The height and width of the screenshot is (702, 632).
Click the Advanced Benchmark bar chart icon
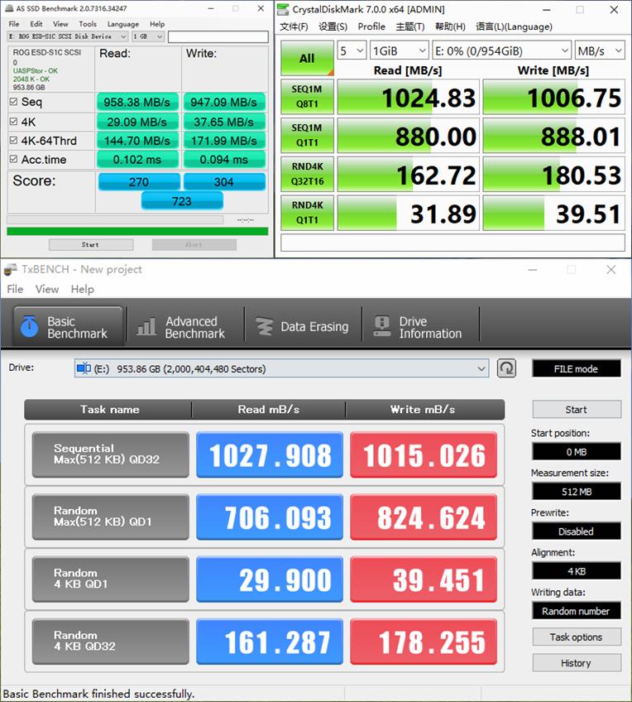tap(146, 326)
